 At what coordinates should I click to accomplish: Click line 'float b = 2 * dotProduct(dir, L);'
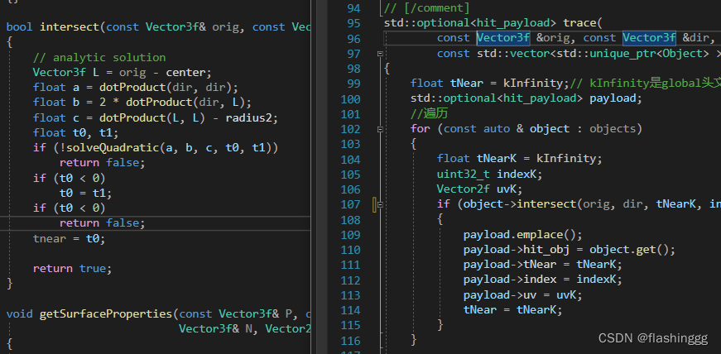142,103
